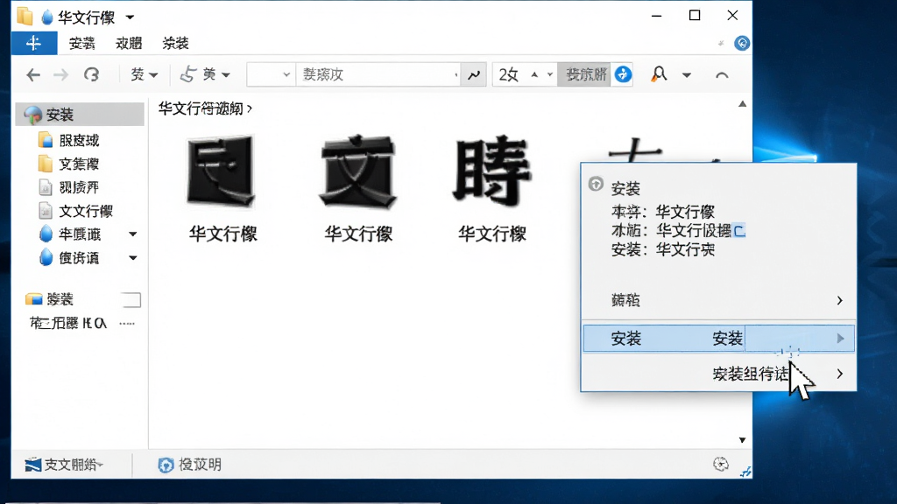This screenshot has width=897, height=504.
Task: Choose the highlighted 安装 context menu entry
Action: (x=718, y=339)
